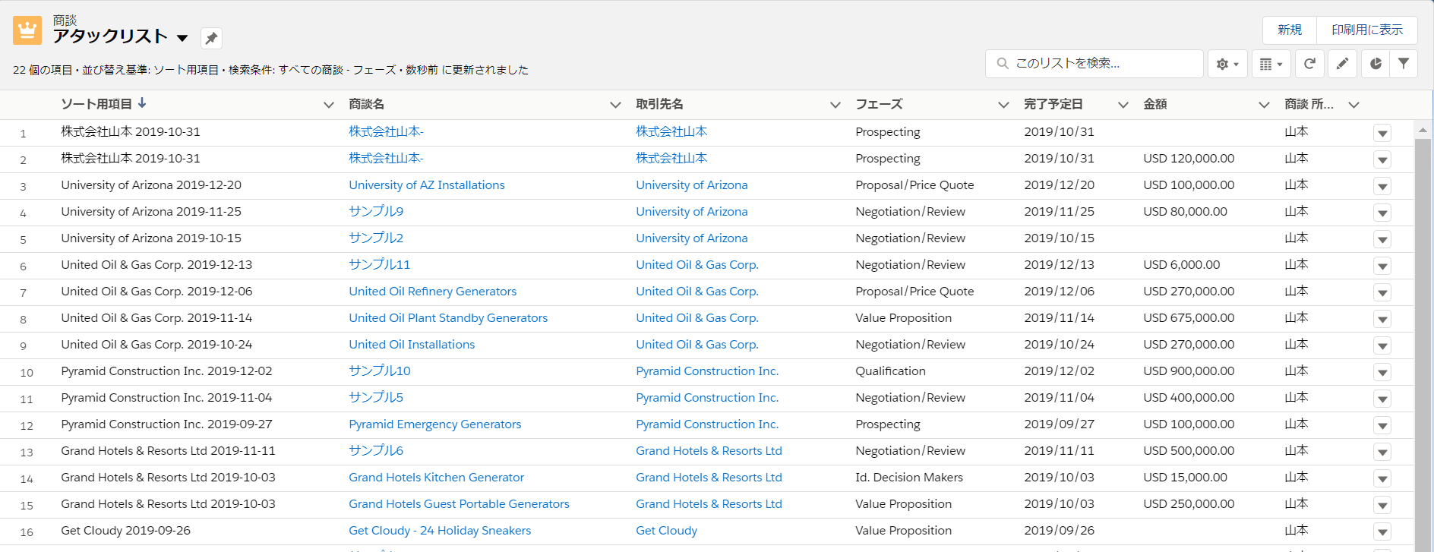Click the opportunity crown icon

27,30
